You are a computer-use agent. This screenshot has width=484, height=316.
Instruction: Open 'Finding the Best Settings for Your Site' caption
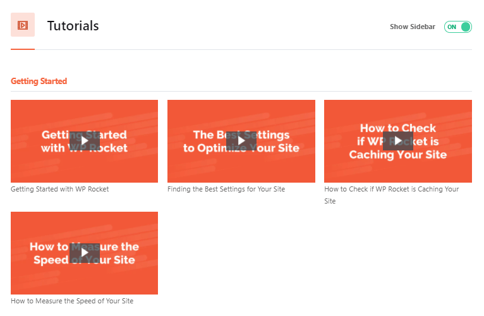coord(226,189)
